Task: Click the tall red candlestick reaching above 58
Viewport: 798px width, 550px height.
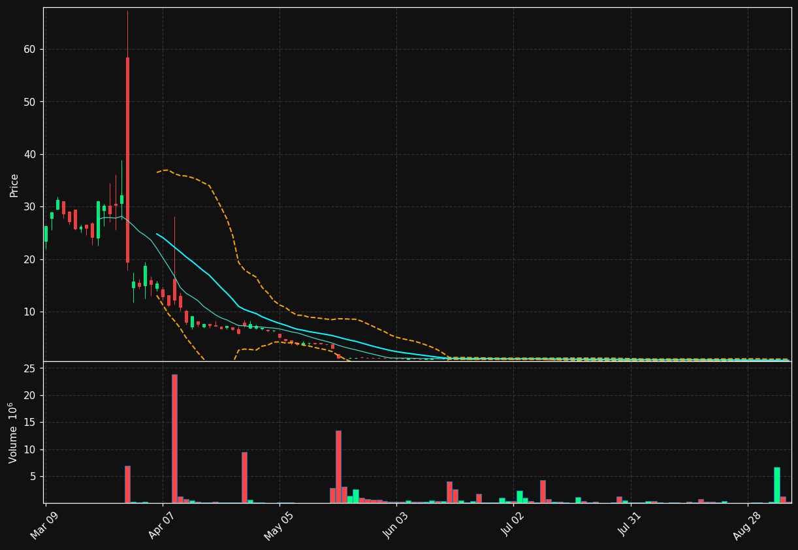Action: point(127,160)
